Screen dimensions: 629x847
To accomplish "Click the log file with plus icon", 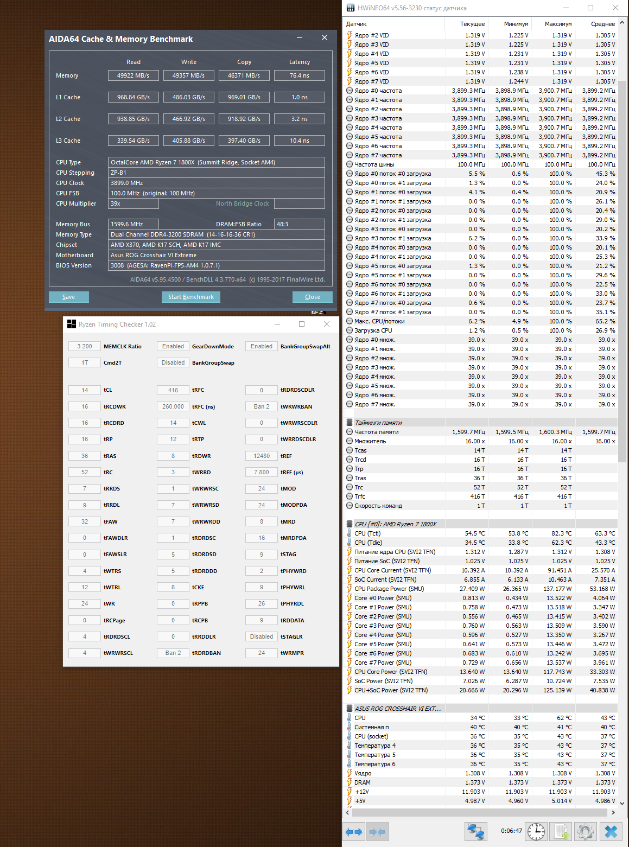I will coord(561,831).
